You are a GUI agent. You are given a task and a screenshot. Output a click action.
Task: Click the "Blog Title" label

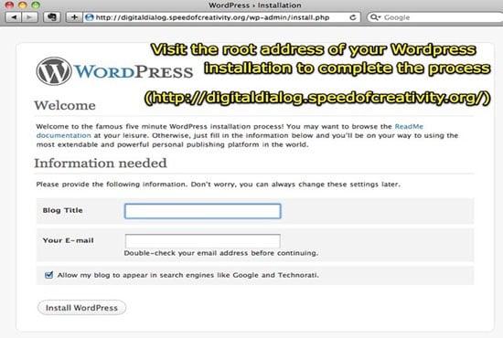(x=63, y=210)
